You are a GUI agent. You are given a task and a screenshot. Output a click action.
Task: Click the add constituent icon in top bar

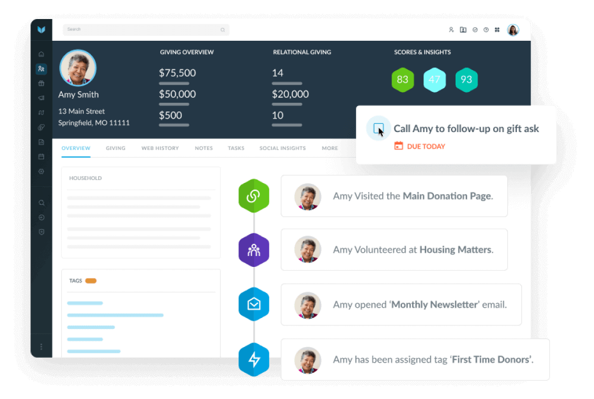click(451, 30)
